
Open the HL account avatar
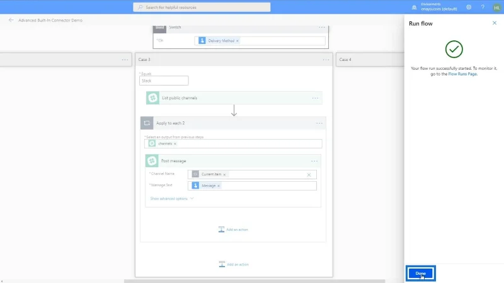pos(496,8)
